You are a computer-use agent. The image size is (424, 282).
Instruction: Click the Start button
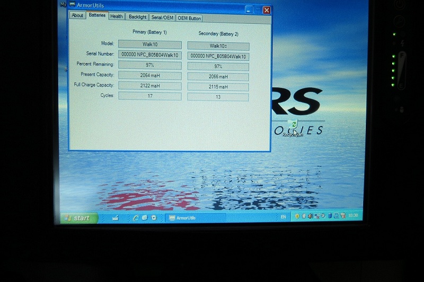point(78,218)
